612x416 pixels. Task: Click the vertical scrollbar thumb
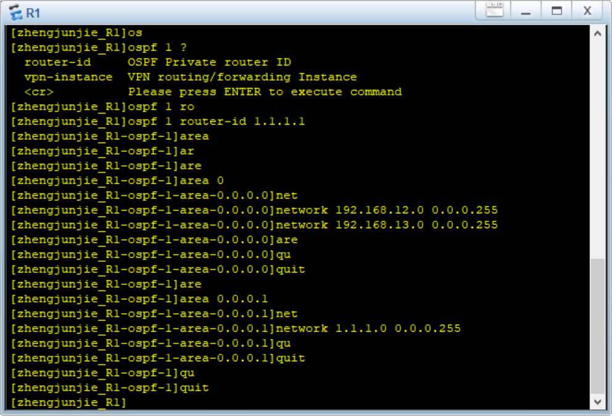[597, 325]
